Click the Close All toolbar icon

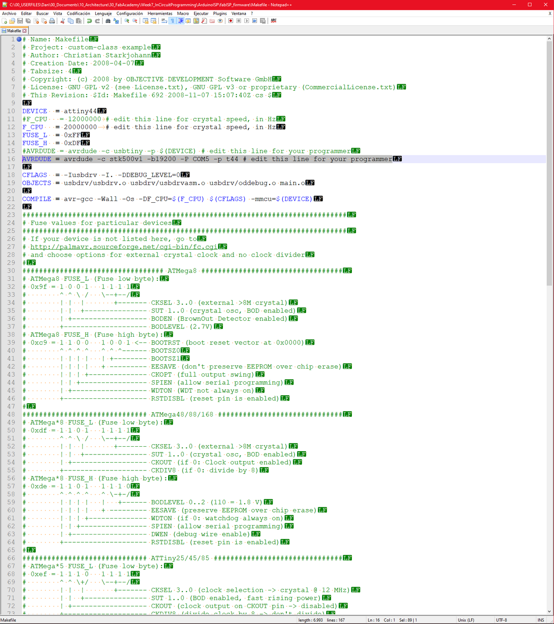(x=44, y=21)
